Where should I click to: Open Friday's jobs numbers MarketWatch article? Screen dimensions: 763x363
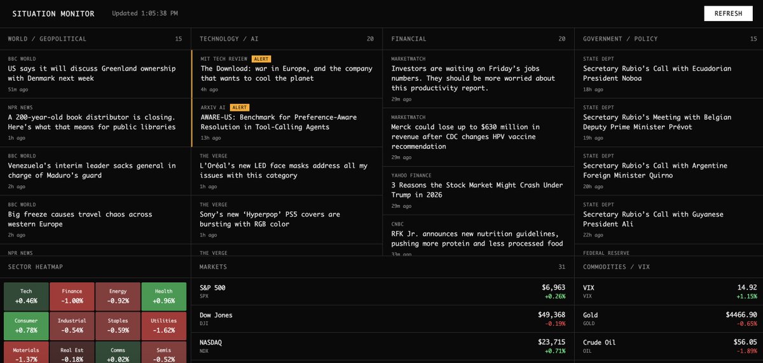pos(473,78)
